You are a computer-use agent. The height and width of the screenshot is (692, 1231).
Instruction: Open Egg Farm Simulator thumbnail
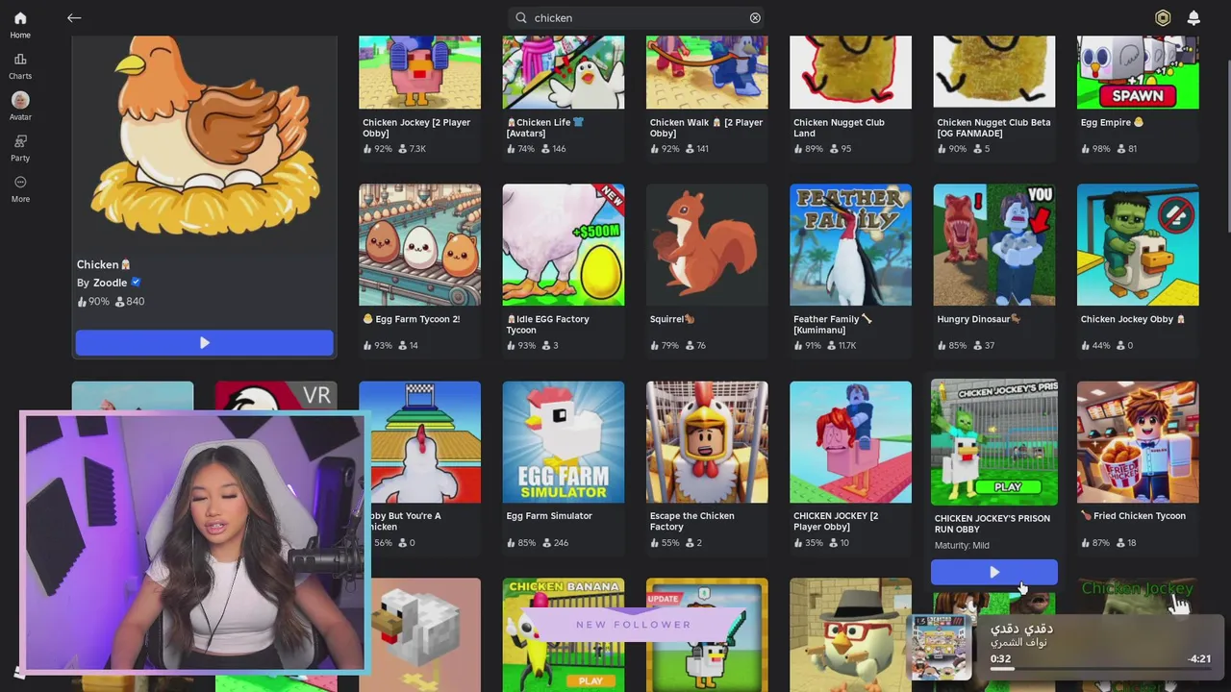coord(563,442)
